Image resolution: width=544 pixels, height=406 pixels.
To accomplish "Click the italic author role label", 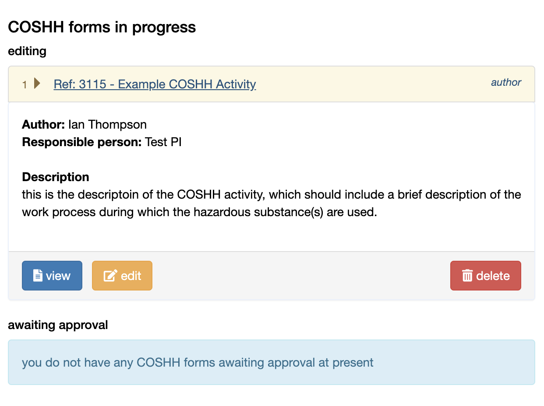I will click(506, 82).
